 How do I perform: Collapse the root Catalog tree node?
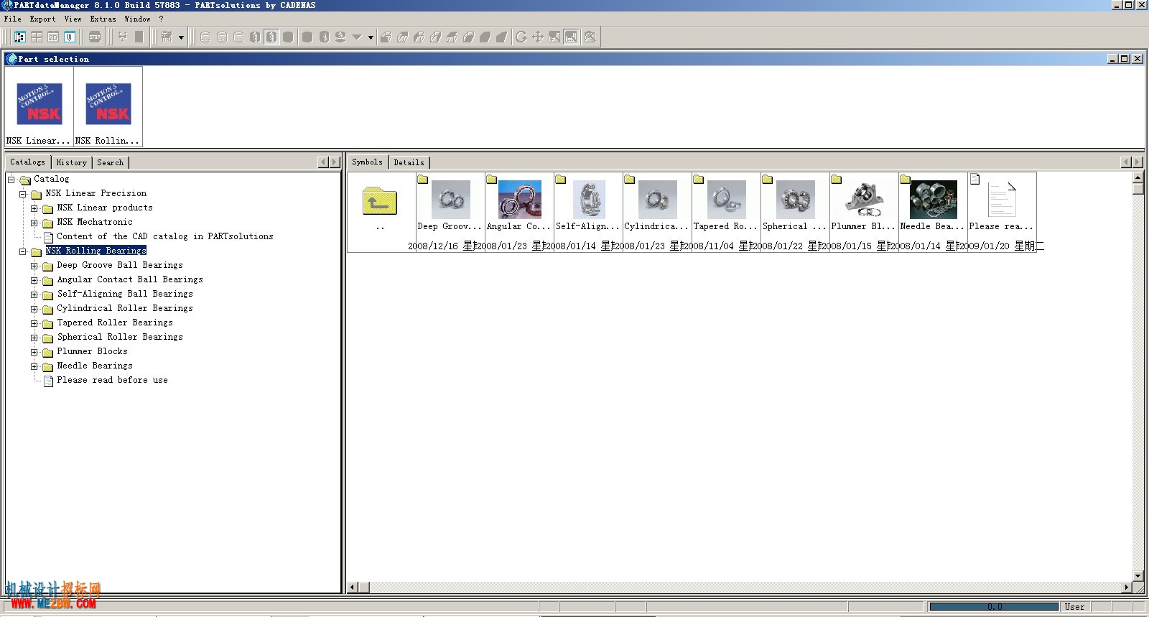(11, 180)
